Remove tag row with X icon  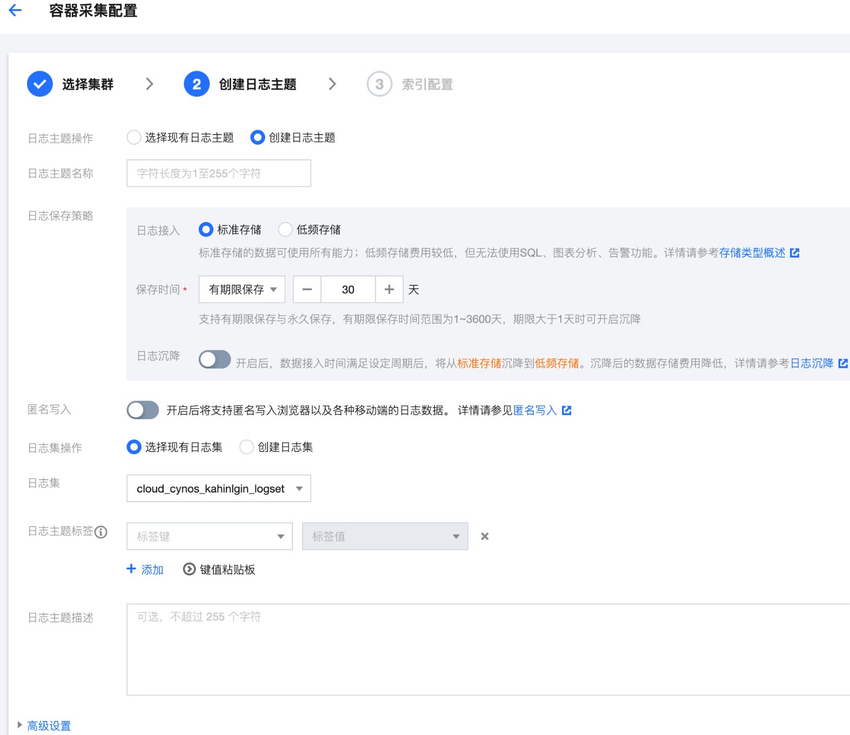pyautogui.click(x=485, y=536)
